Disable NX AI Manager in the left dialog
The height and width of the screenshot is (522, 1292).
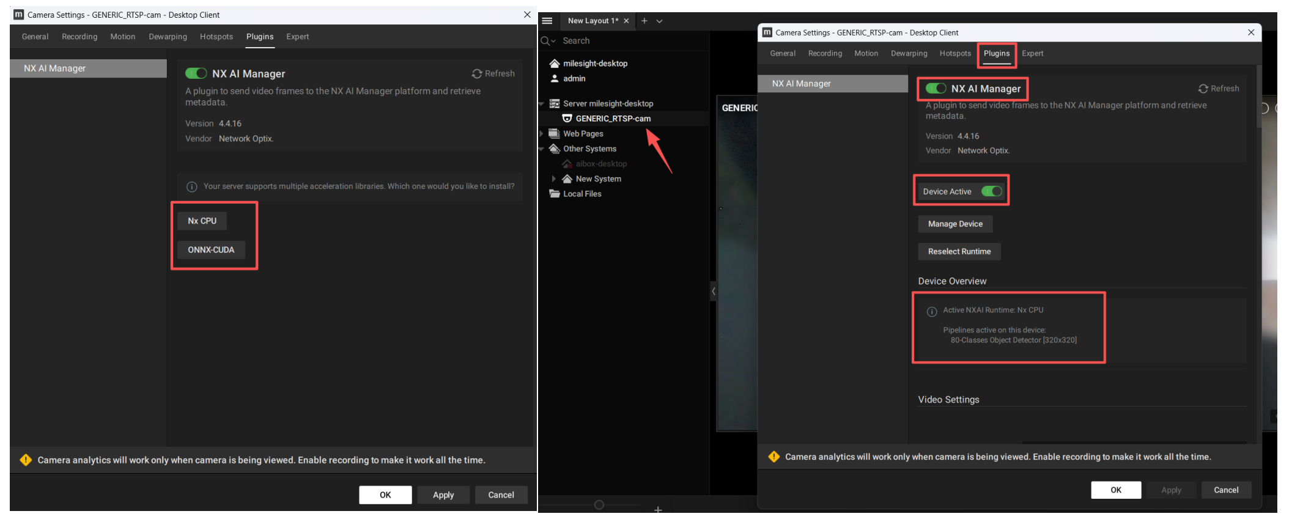pos(196,73)
